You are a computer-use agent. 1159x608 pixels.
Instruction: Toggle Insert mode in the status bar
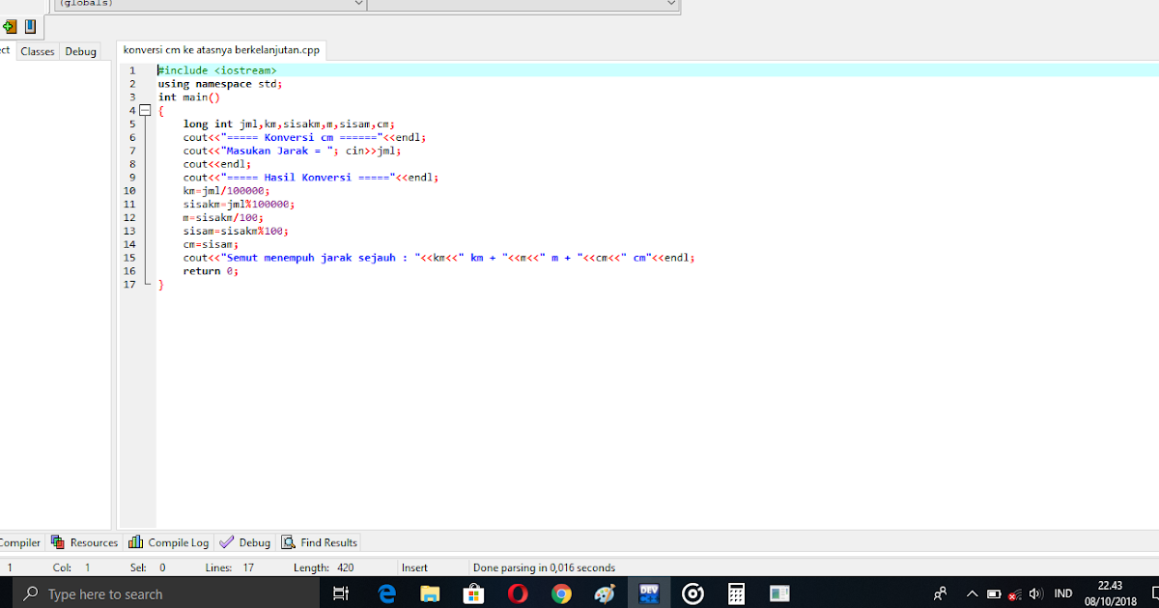coord(415,567)
